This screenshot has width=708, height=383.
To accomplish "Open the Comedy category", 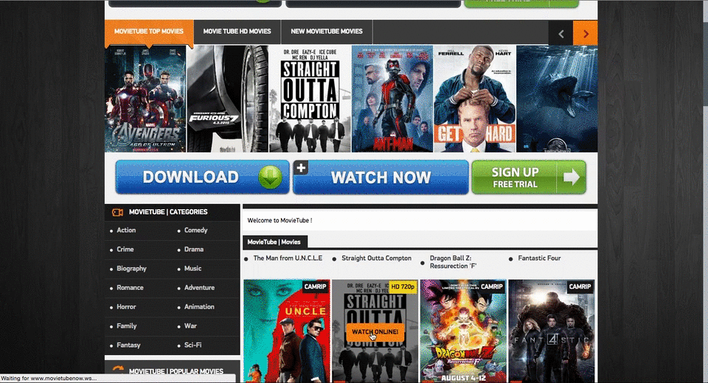I will point(195,230).
